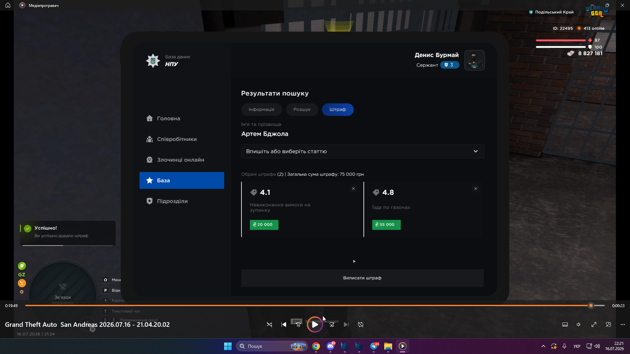The image size is (630, 354).
Task: Click the sergeant rank badge showing 3
Action: pyautogui.click(x=449, y=65)
